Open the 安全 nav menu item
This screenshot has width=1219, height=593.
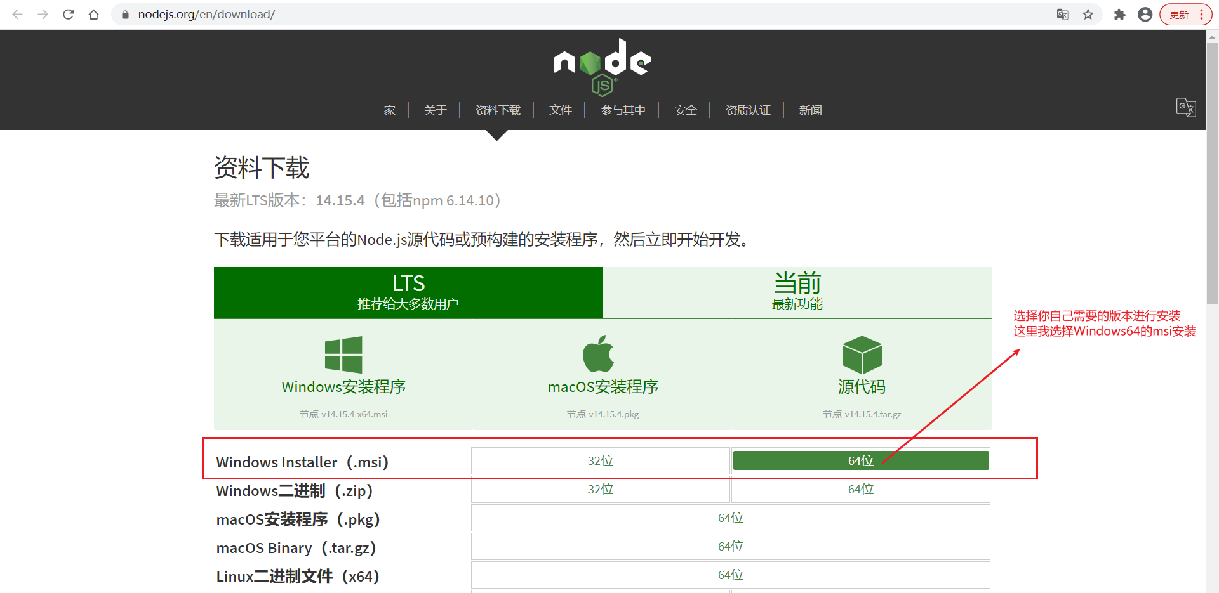pyautogui.click(x=686, y=110)
